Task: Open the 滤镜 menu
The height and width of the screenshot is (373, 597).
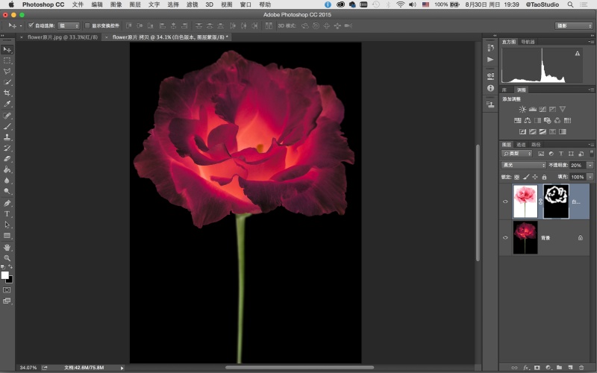Action: (x=192, y=4)
